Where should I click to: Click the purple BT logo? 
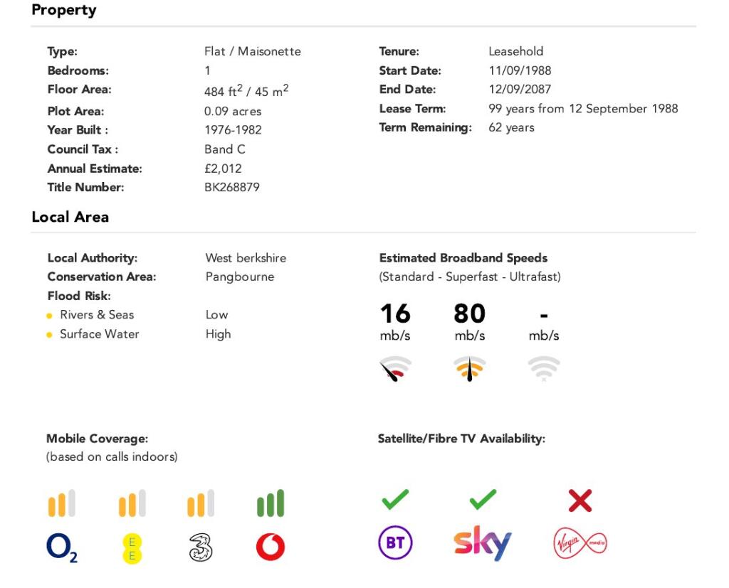(395, 545)
